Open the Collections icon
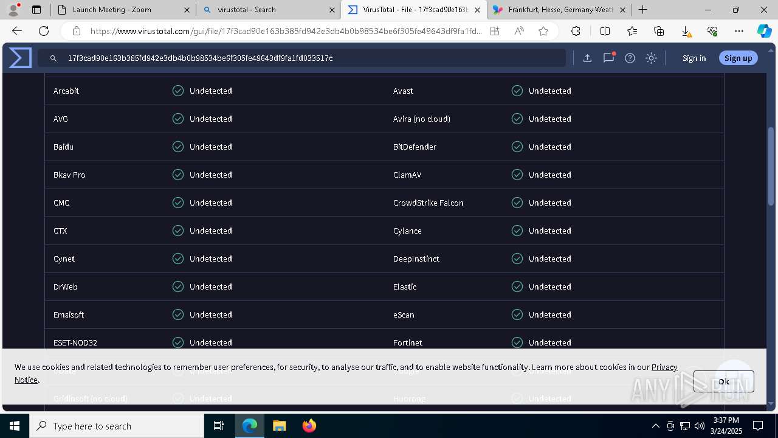This screenshot has width=778, height=438. click(x=659, y=31)
